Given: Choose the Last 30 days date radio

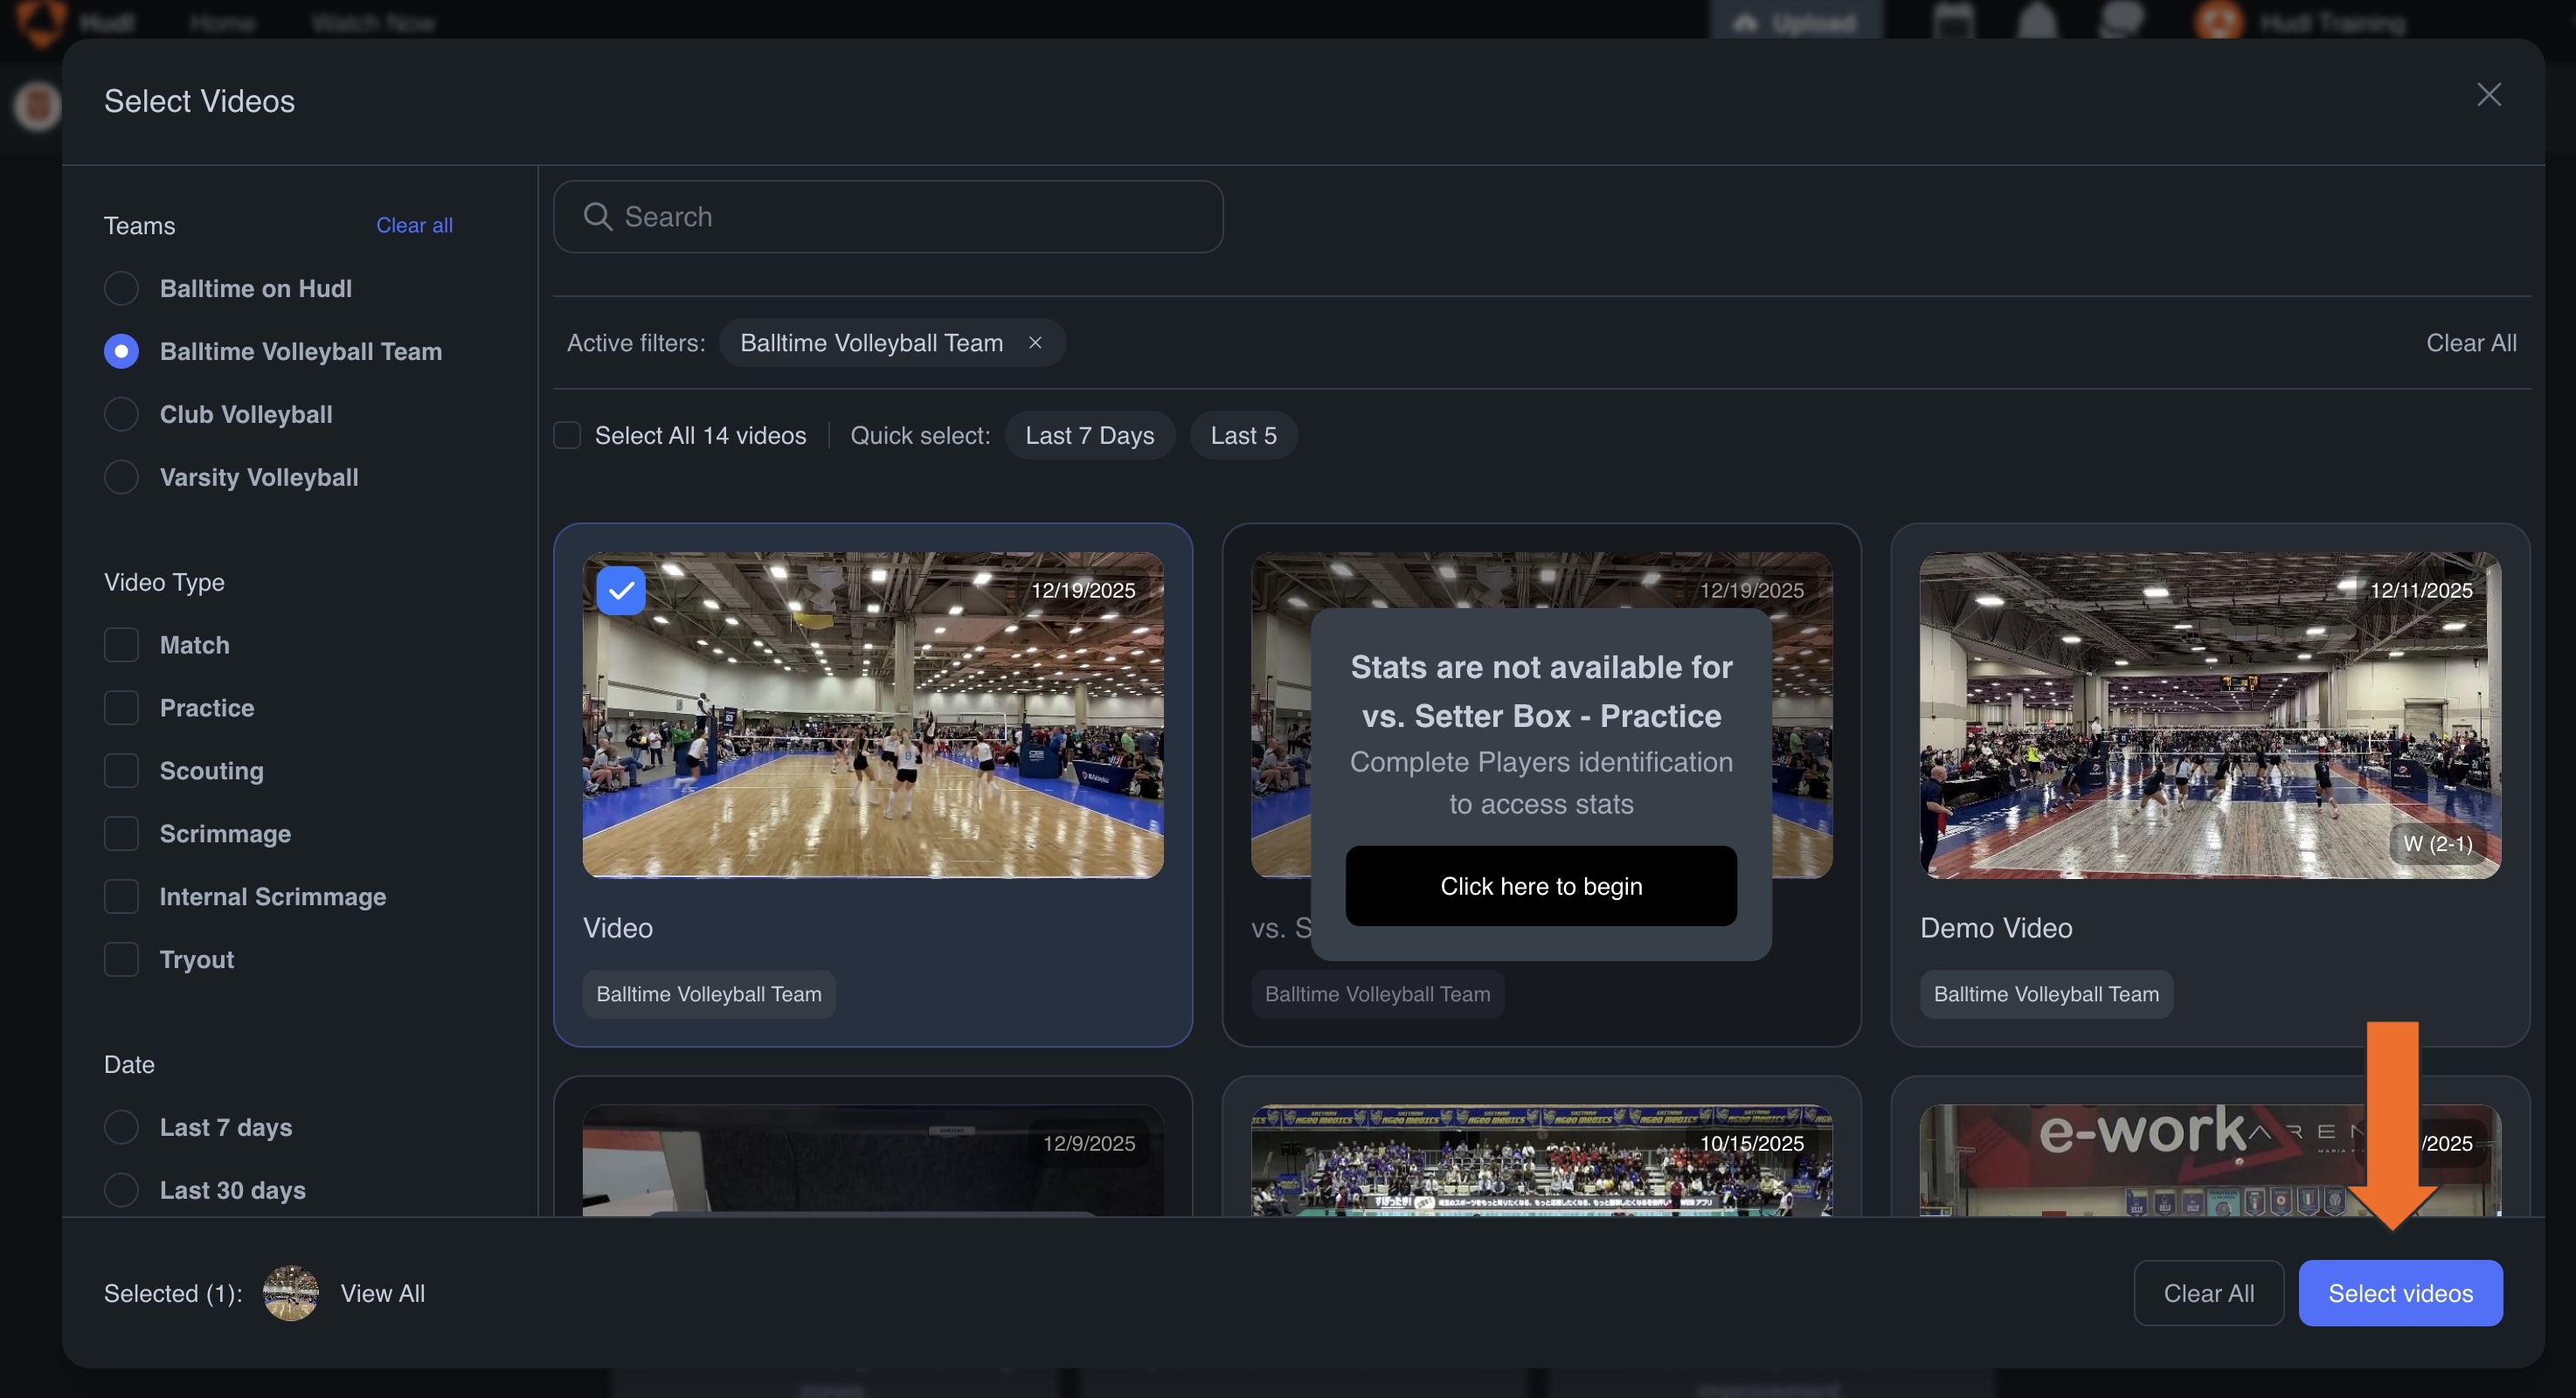Looking at the screenshot, I should click(121, 1190).
